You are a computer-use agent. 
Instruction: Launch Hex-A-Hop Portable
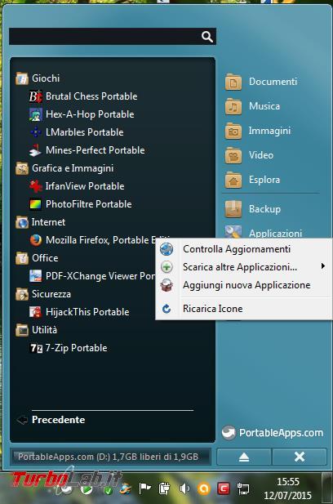pos(82,114)
